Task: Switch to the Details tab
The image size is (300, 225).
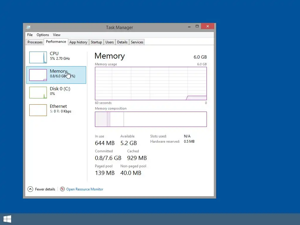Action: (x=122, y=42)
